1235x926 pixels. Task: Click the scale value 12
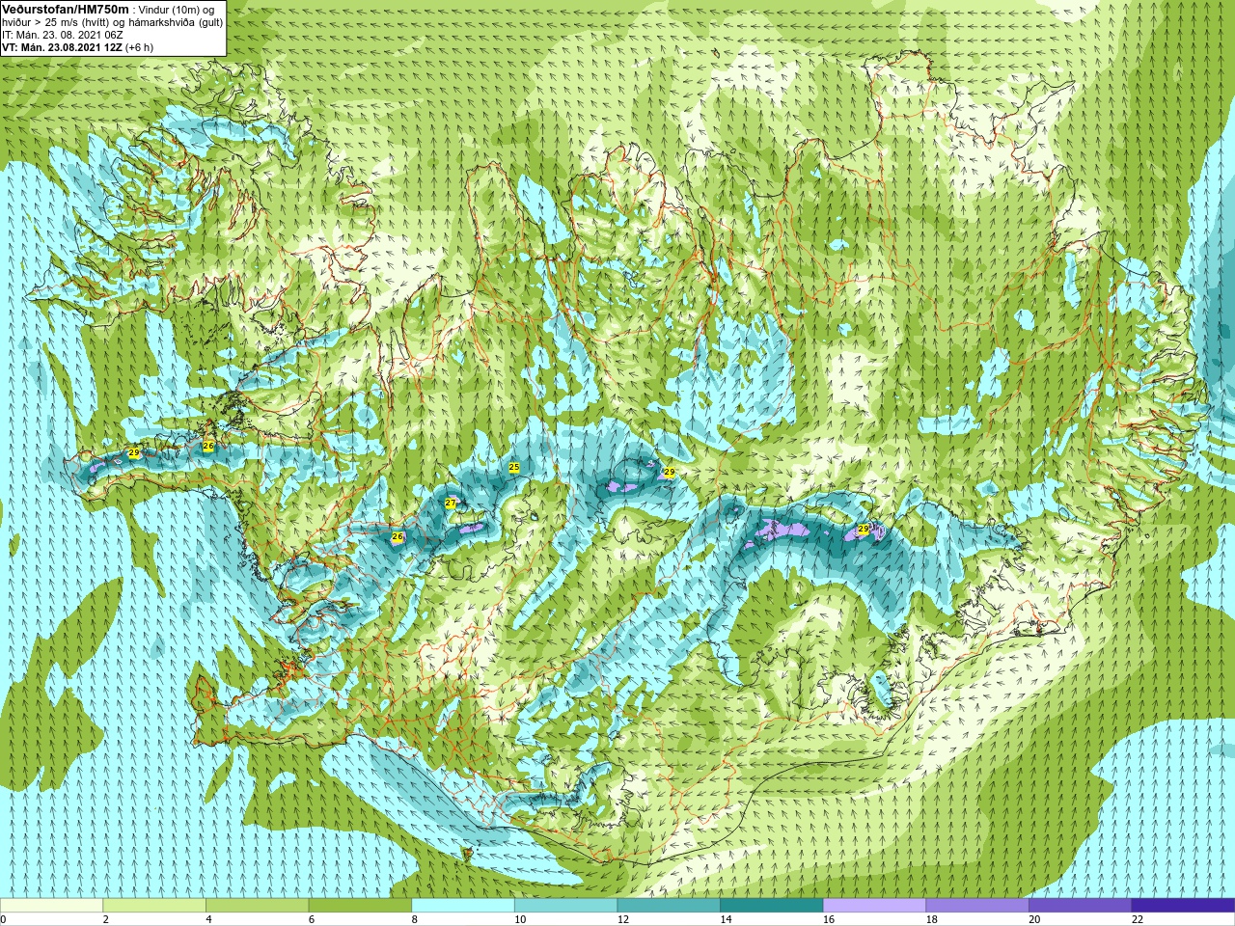623,919
